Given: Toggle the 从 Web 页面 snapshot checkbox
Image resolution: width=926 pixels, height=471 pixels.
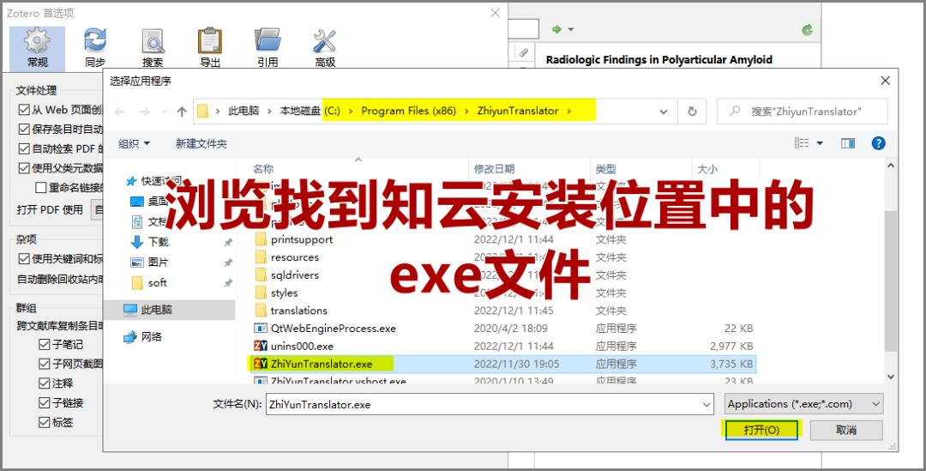Looking at the screenshot, I should (24, 110).
